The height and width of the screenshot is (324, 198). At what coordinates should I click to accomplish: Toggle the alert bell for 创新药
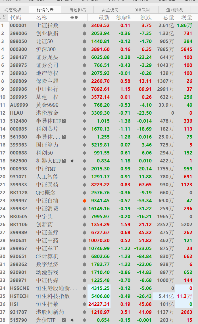pyautogui.click(x=84, y=224)
